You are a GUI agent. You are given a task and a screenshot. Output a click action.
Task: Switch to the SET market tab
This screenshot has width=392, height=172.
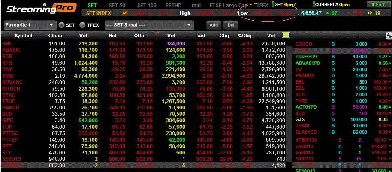click(92, 5)
